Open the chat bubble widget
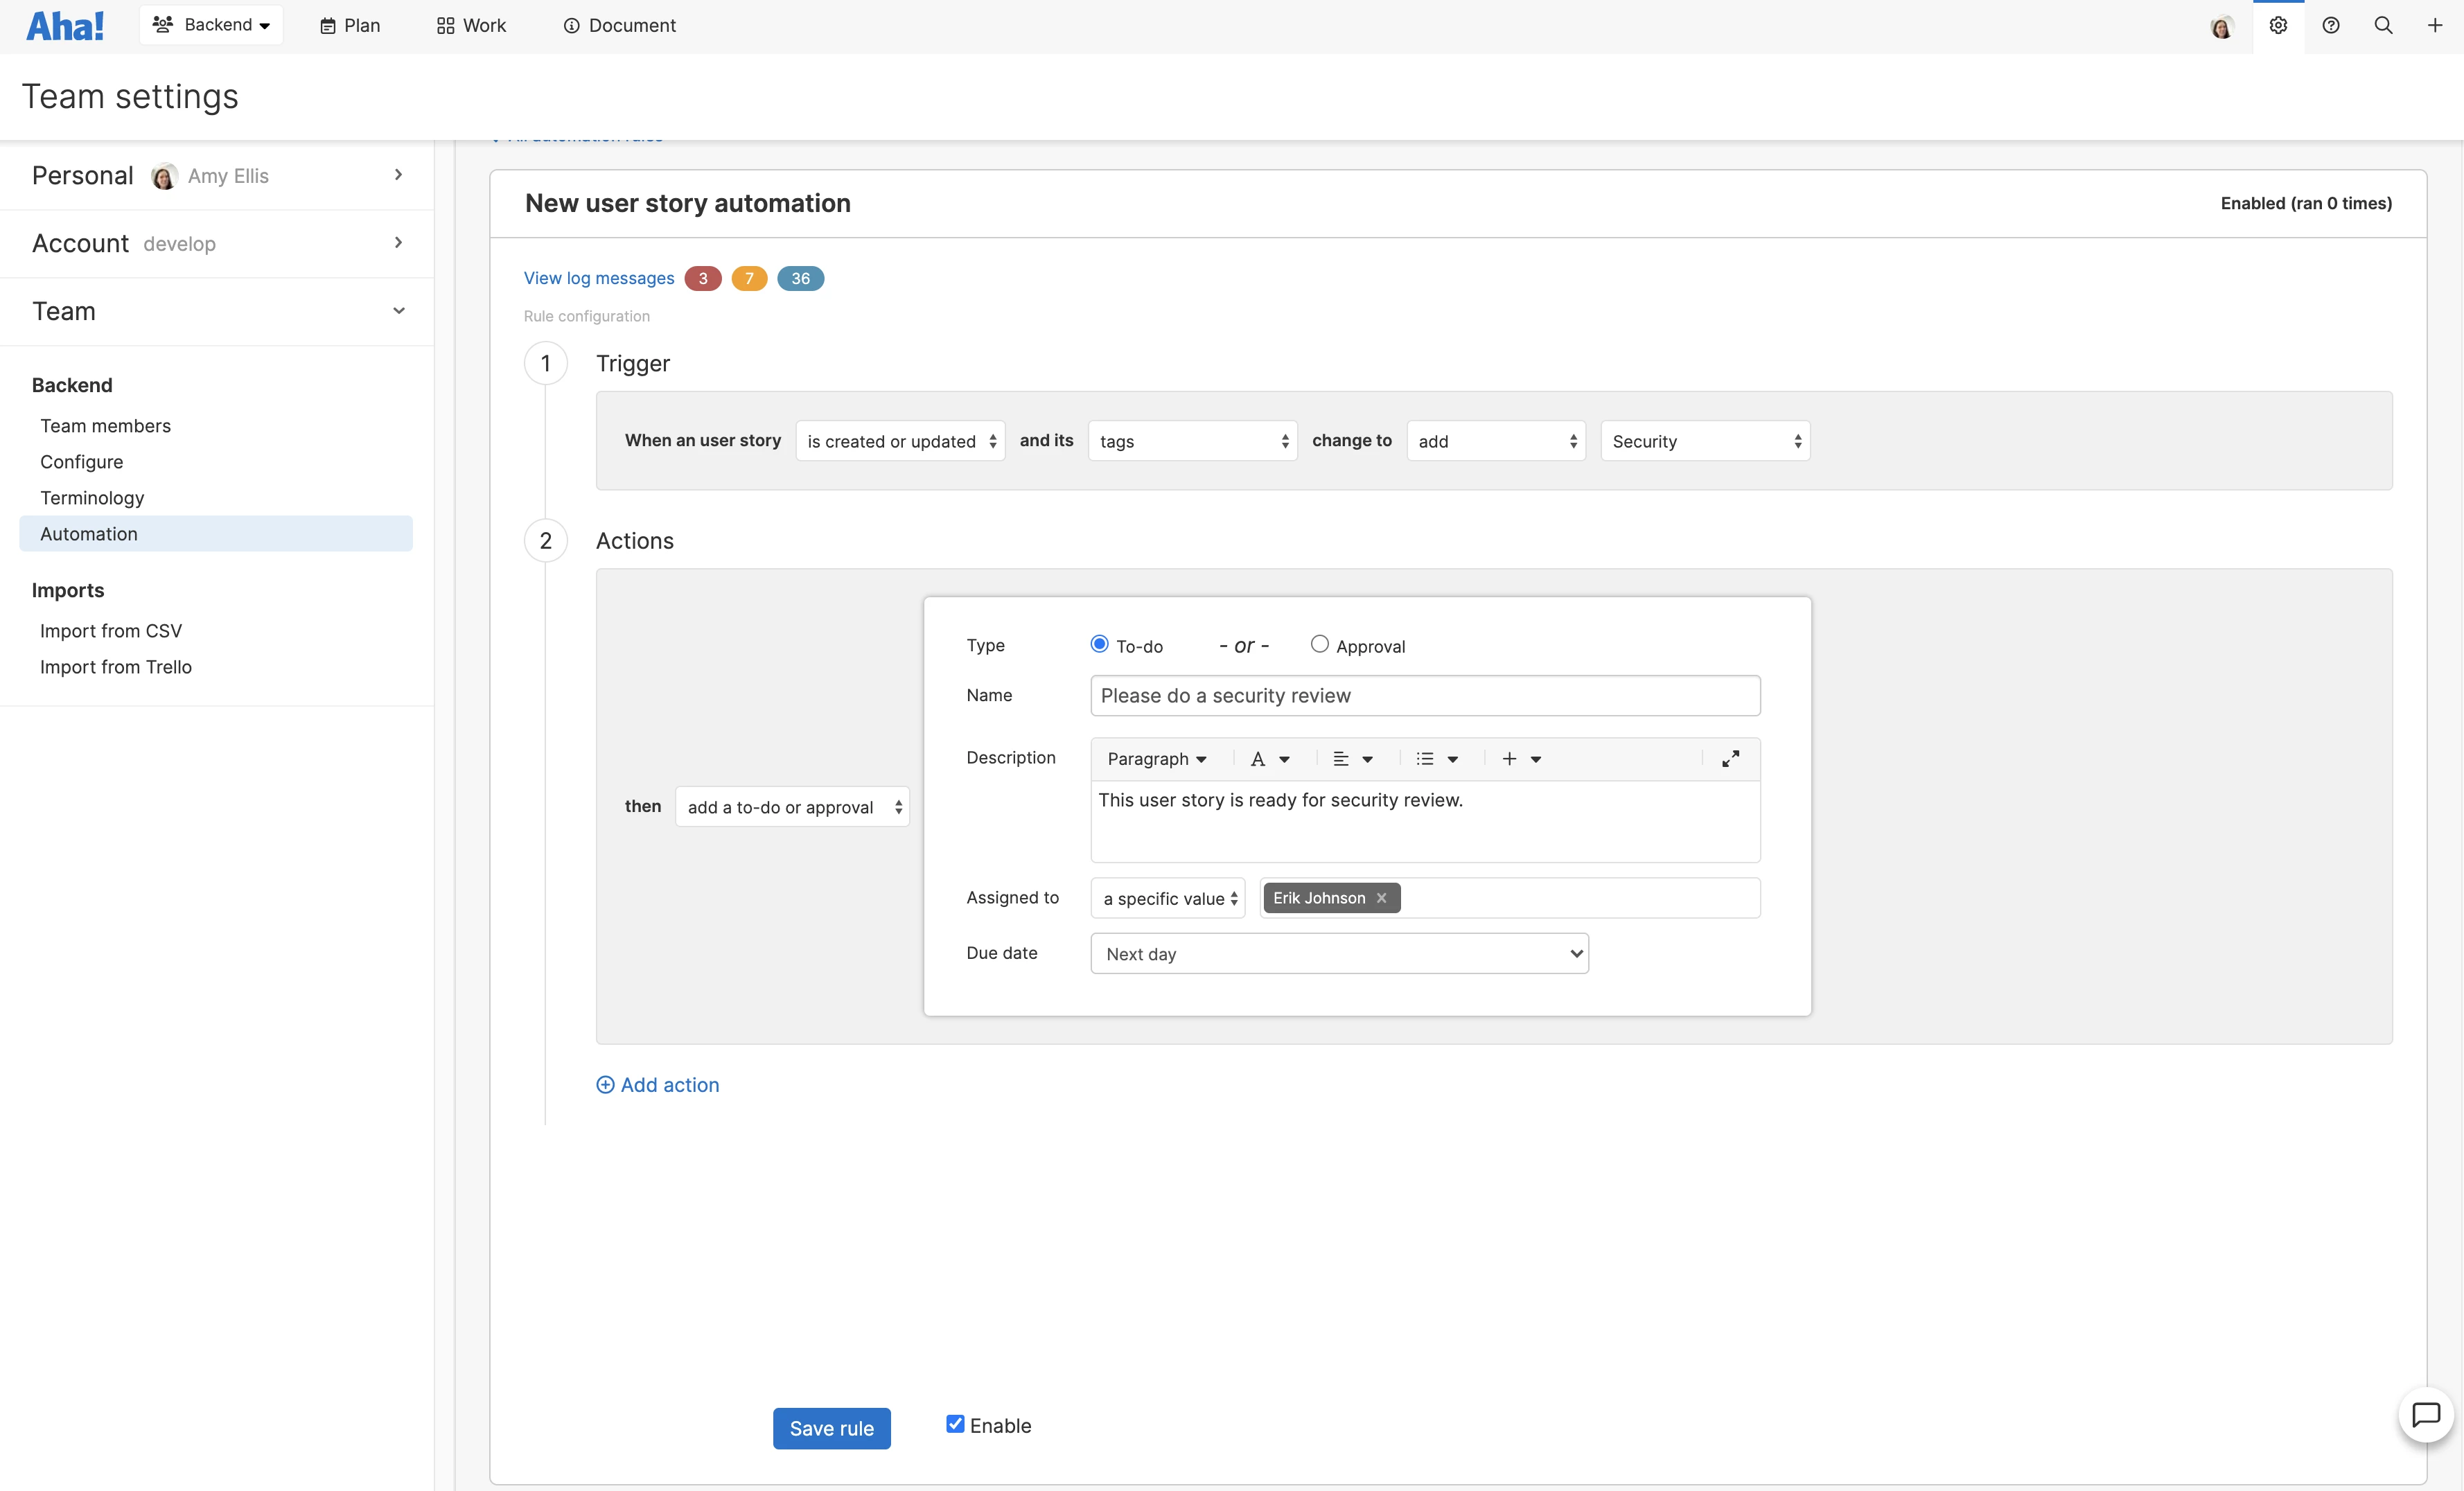This screenshot has height=1491, width=2464. click(x=2426, y=1415)
